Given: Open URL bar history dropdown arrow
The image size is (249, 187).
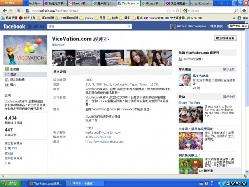Looking at the screenshot, I should tap(174, 11).
